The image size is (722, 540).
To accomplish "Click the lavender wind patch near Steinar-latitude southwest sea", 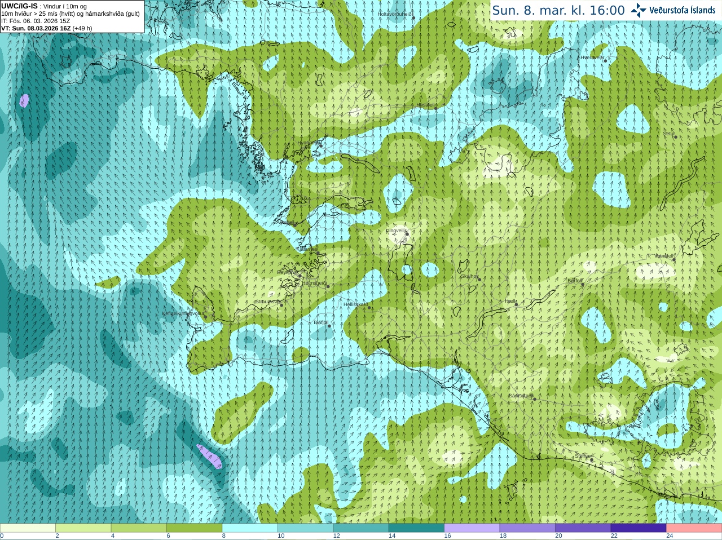I will click(209, 457).
